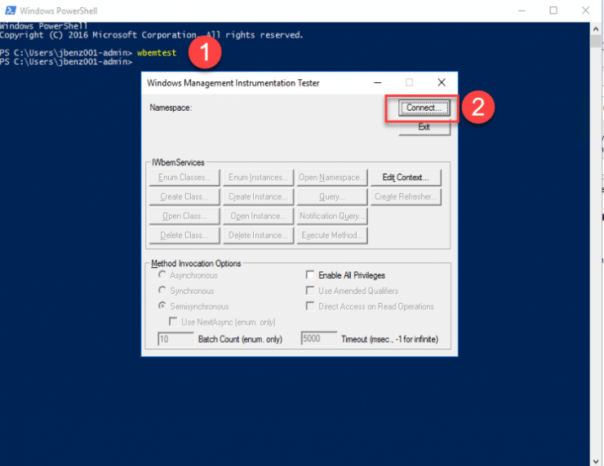Click the Enum Classes... button

[184, 178]
